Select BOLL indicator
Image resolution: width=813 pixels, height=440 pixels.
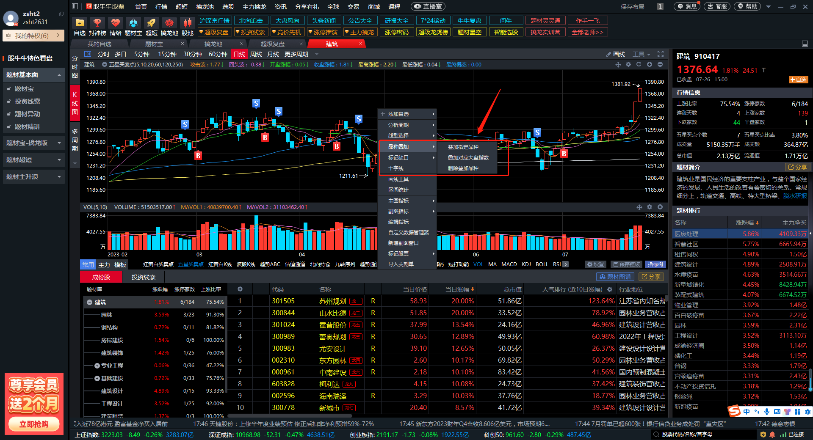point(542,264)
